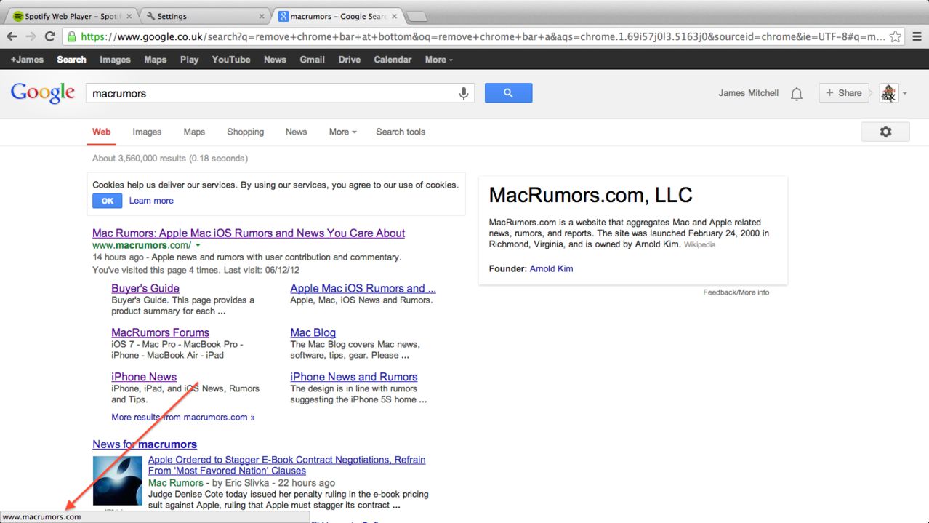
Task: Open News in the black bar
Action: click(275, 60)
